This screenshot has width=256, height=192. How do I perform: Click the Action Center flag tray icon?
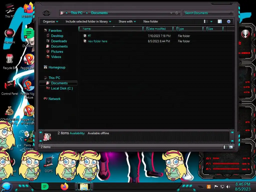click(x=216, y=186)
